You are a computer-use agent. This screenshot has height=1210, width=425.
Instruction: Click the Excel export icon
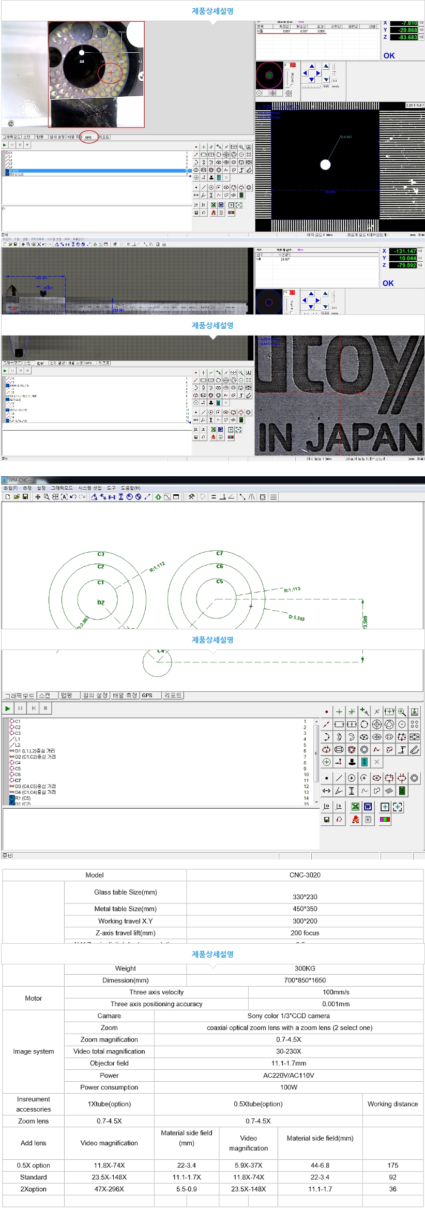[x=355, y=807]
